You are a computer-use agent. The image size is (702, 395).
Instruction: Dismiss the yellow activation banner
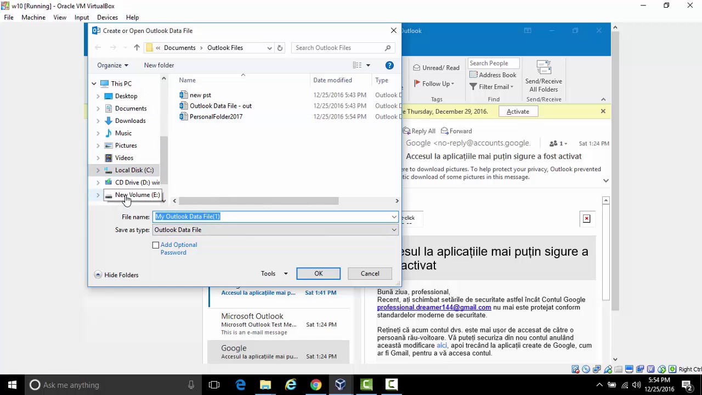603,111
